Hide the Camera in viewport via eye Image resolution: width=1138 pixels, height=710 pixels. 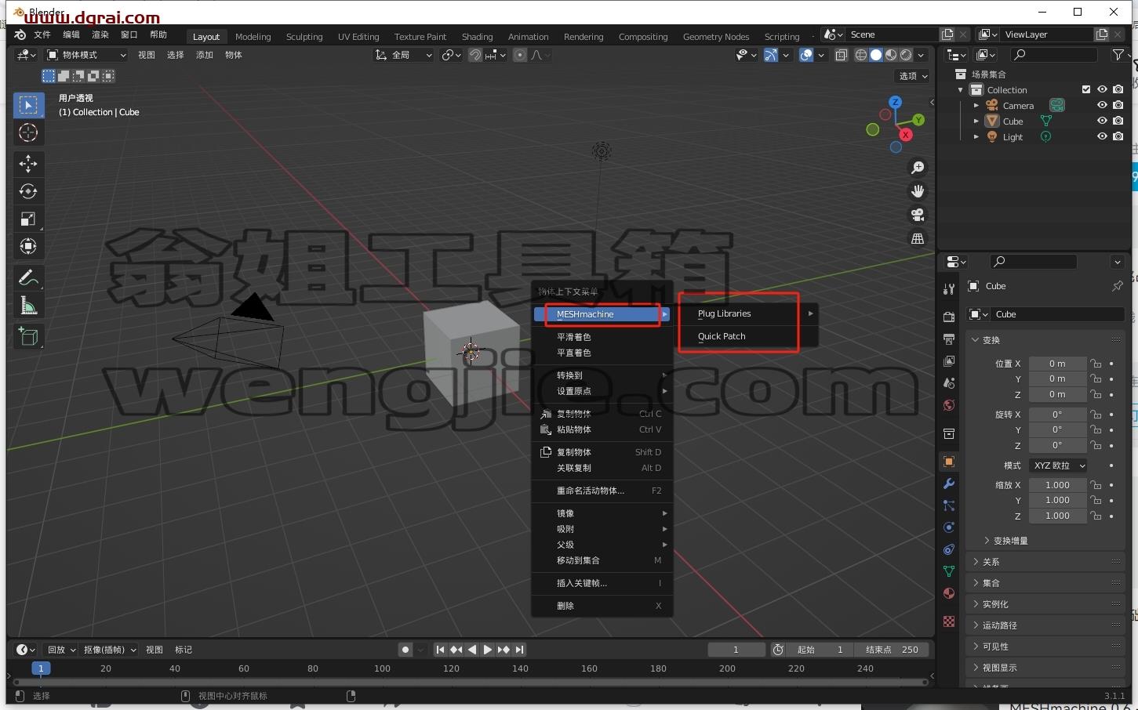point(1102,105)
